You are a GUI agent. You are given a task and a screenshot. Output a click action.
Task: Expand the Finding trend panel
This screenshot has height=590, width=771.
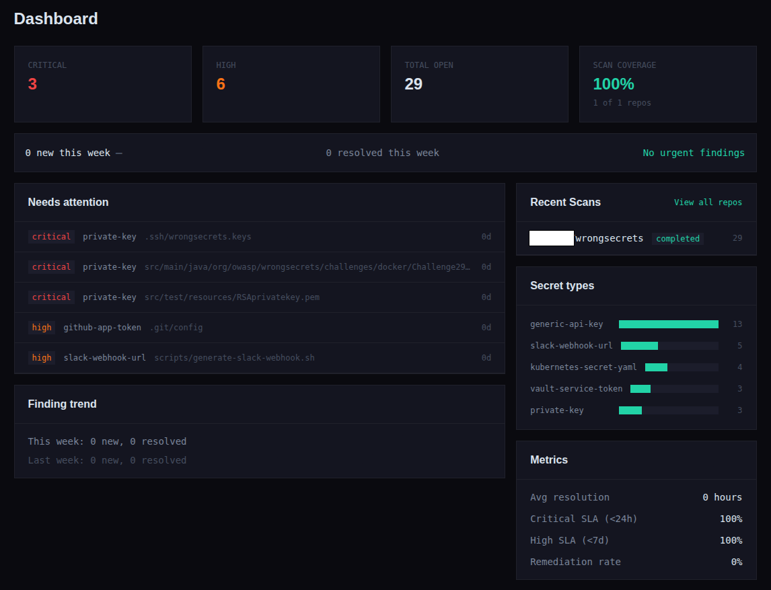click(62, 404)
